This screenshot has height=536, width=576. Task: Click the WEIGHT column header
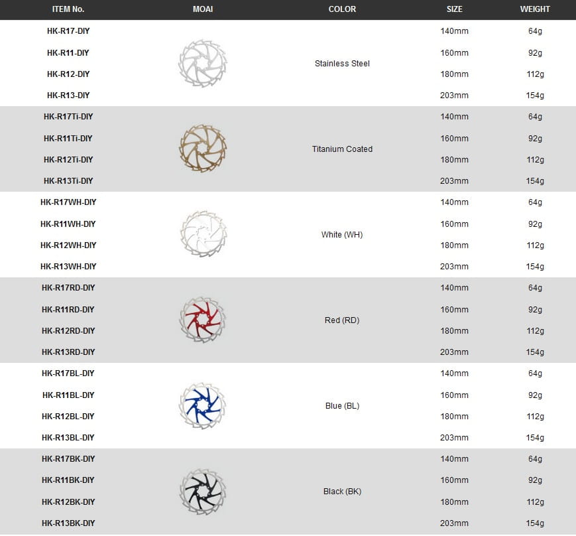pyautogui.click(x=535, y=9)
